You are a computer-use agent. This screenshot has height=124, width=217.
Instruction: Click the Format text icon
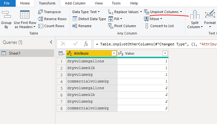pyautogui.click(x=210, y=14)
